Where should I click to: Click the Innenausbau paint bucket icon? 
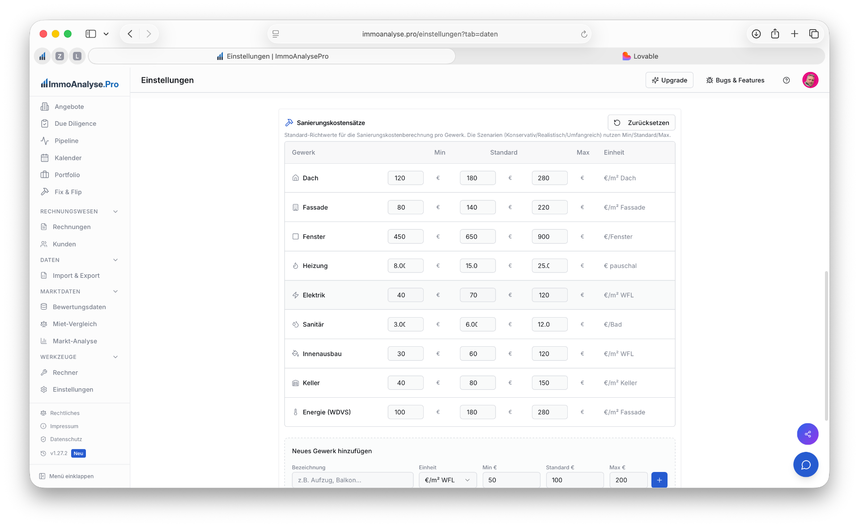(x=295, y=354)
